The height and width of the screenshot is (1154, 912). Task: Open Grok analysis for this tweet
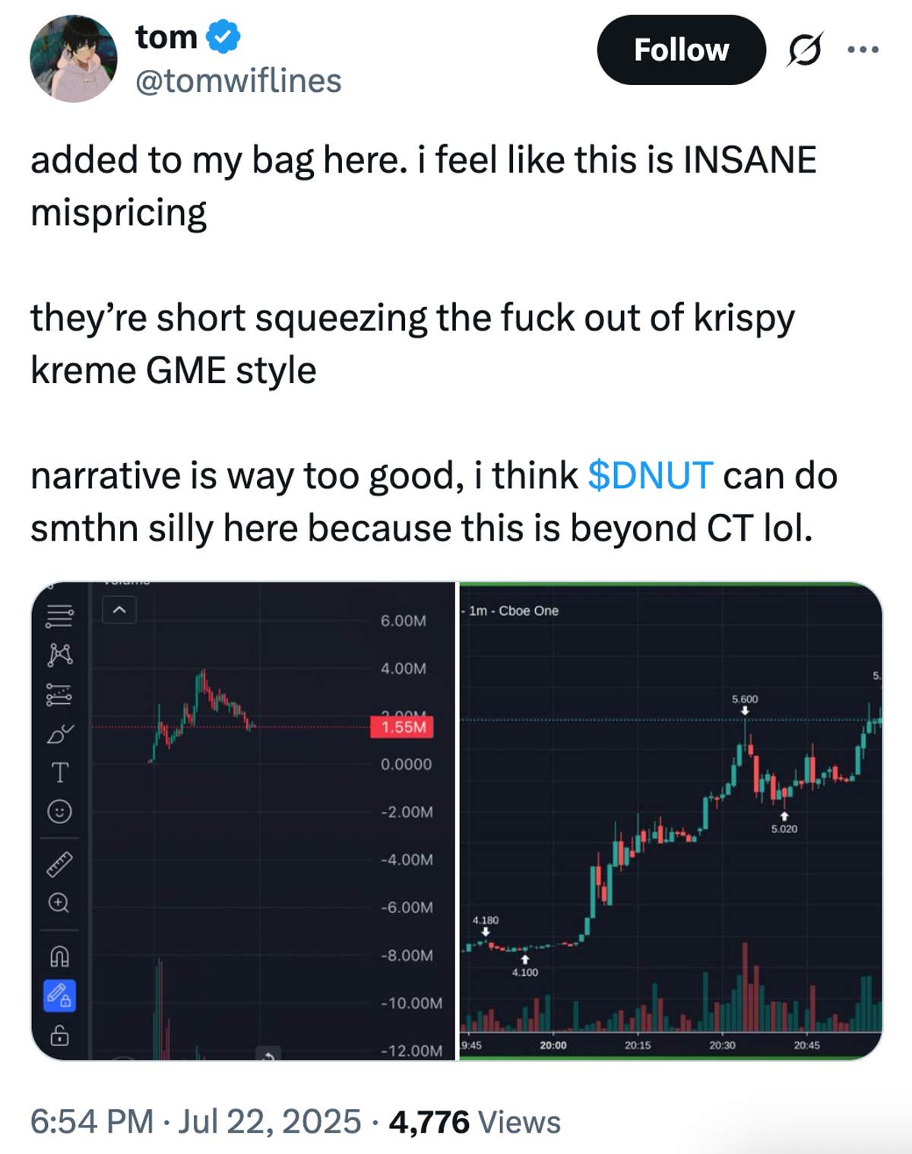coord(805,49)
